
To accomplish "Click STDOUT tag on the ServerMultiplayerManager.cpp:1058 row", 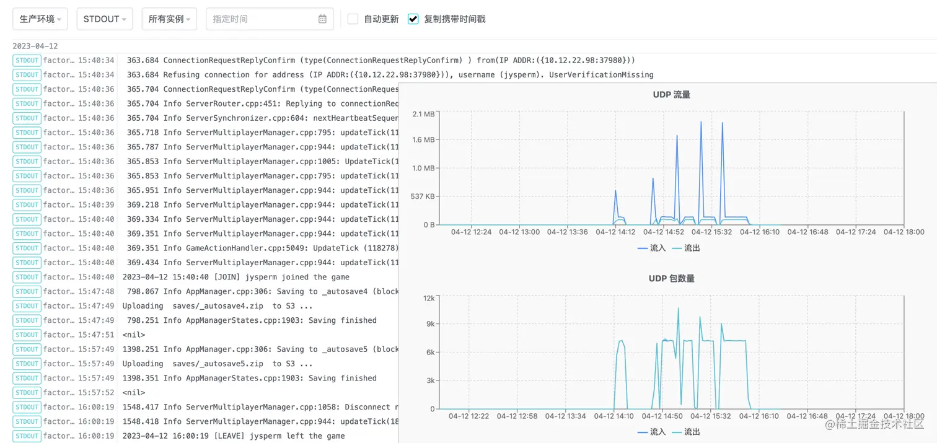I will tap(27, 407).
